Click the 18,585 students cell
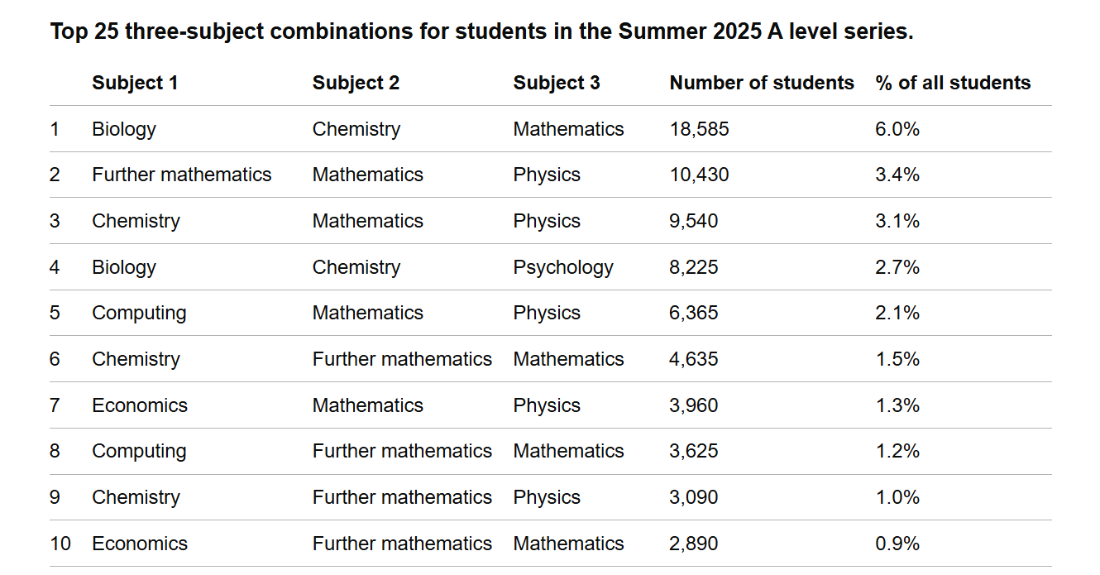 (x=700, y=129)
